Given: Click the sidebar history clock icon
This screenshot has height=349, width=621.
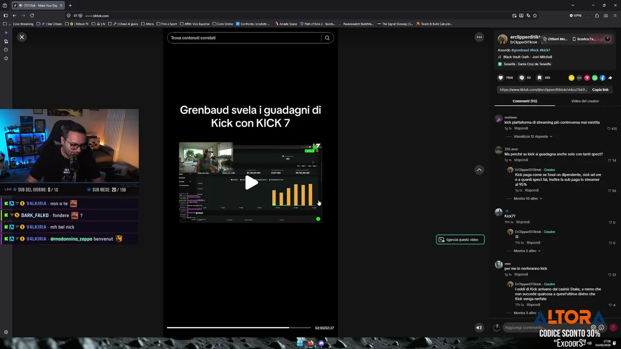Looking at the screenshot, I should [x=6, y=49].
